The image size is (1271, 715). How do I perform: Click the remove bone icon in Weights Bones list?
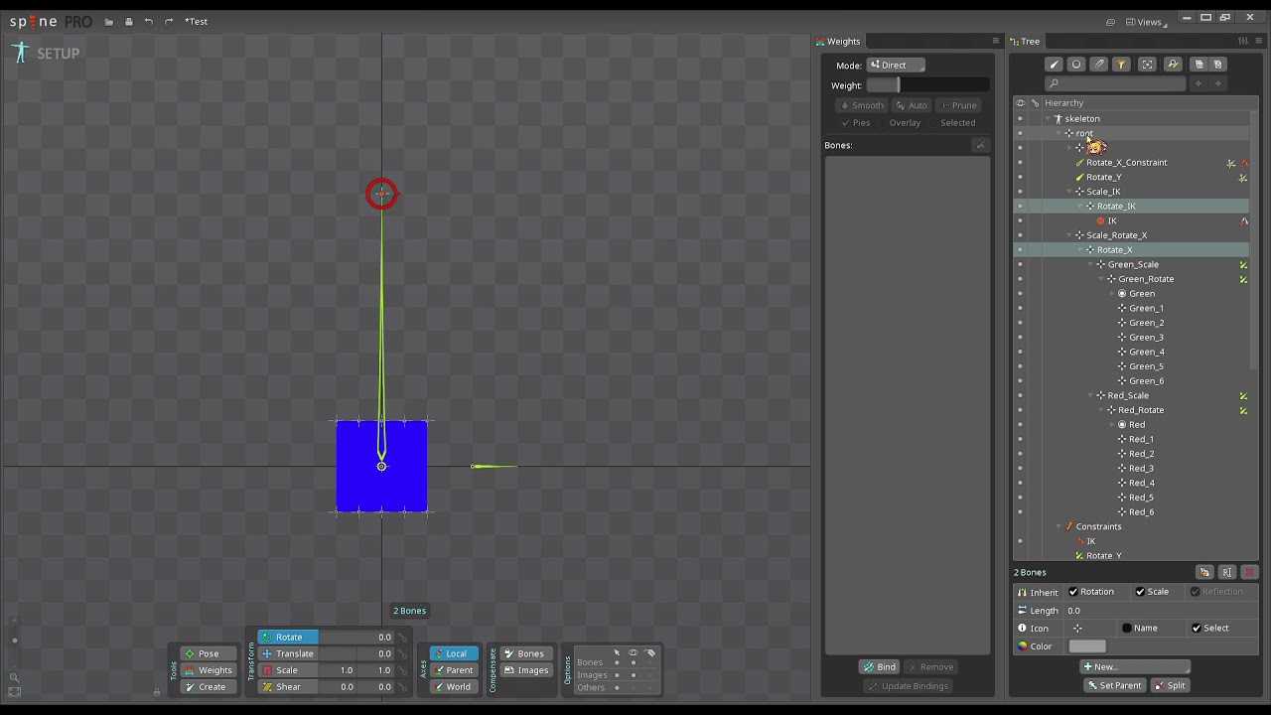(980, 146)
